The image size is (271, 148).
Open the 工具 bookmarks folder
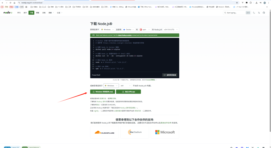68,7
